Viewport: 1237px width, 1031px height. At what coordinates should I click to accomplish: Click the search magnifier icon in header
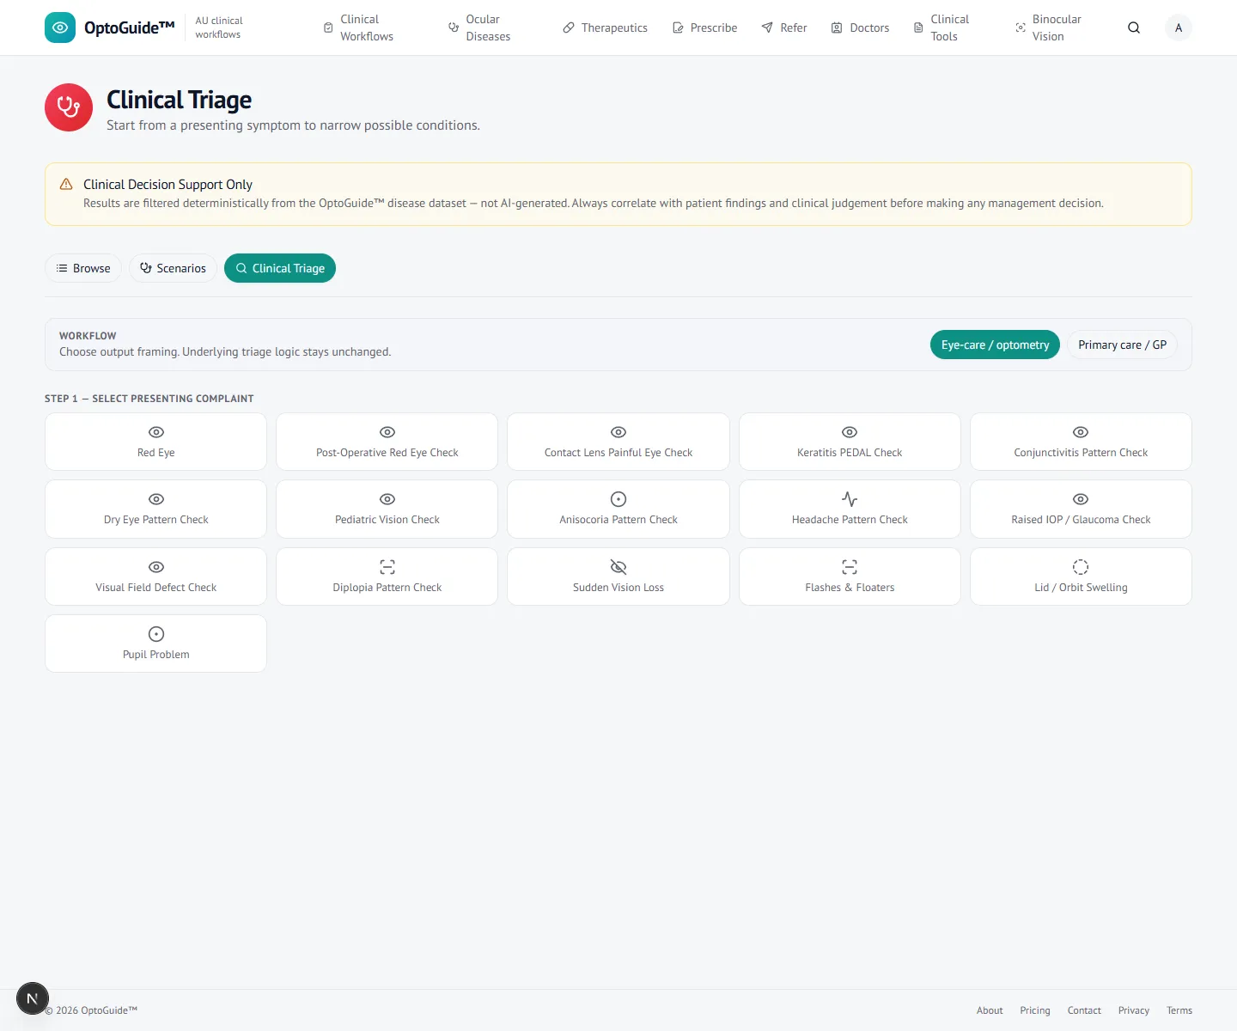click(1134, 27)
